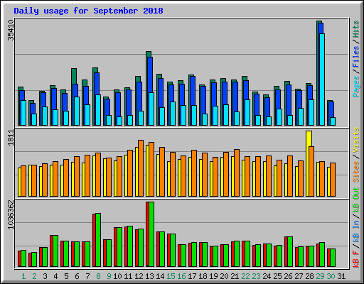Click day 13 on the x-axis

point(149,276)
